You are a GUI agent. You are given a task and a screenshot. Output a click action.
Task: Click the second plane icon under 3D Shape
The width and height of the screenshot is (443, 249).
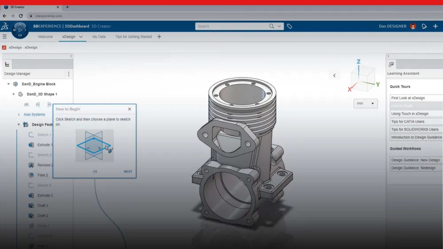pos(38,104)
